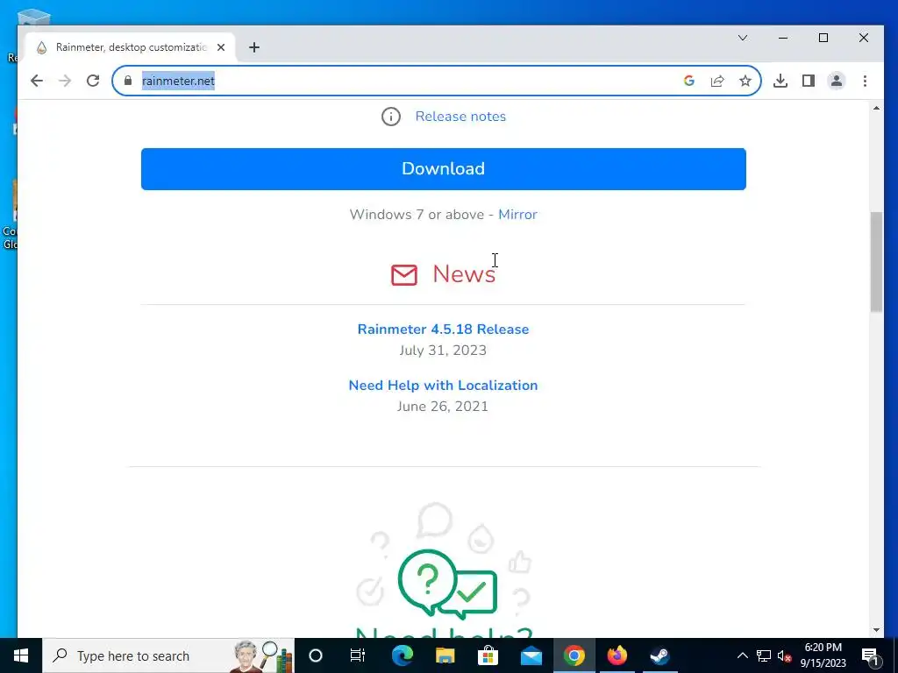Close the Rainmeter tab
898x673 pixels.
221,47
